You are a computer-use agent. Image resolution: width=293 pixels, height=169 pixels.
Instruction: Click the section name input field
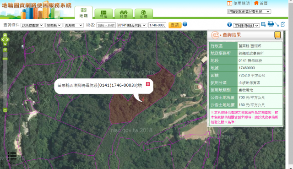tap(106, 25)
